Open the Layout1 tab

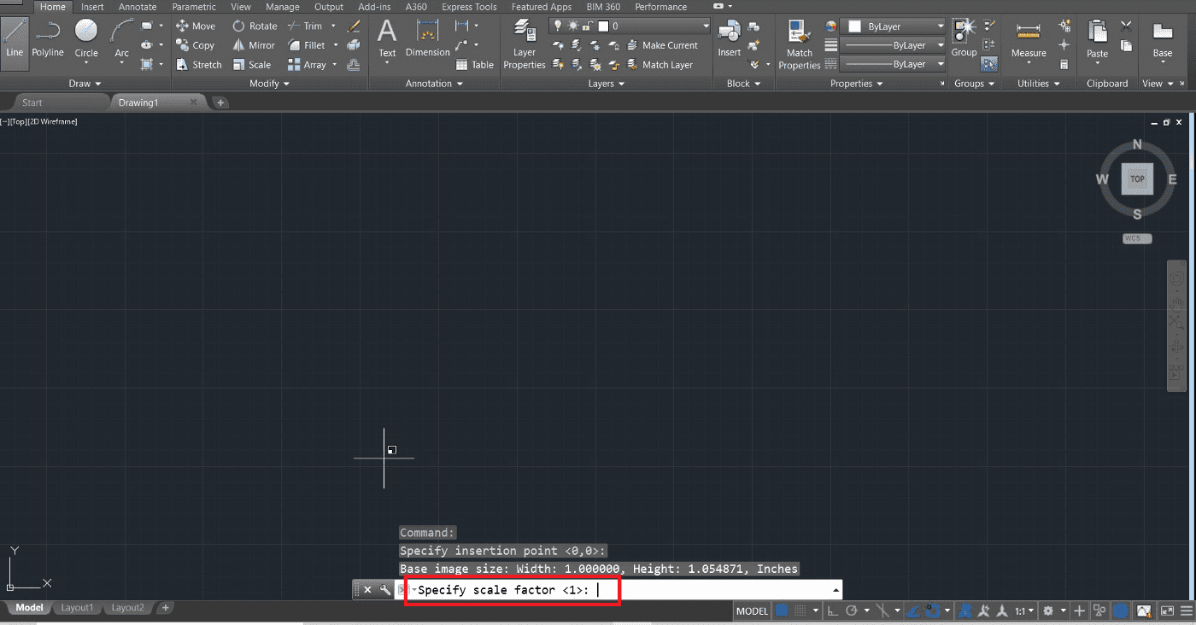(x=77, y=608)
